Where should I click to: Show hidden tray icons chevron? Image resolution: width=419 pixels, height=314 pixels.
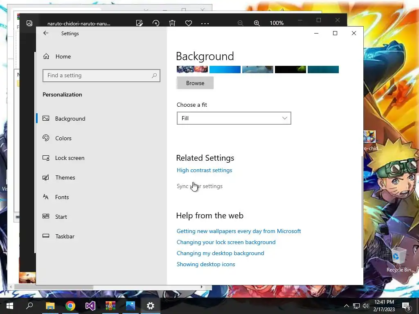pyautogui.click(x=346, y=306)
